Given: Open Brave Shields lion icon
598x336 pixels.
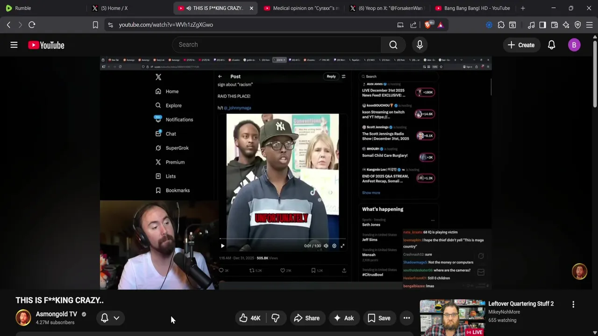Looking at the screenshot, I should (428, 25).
